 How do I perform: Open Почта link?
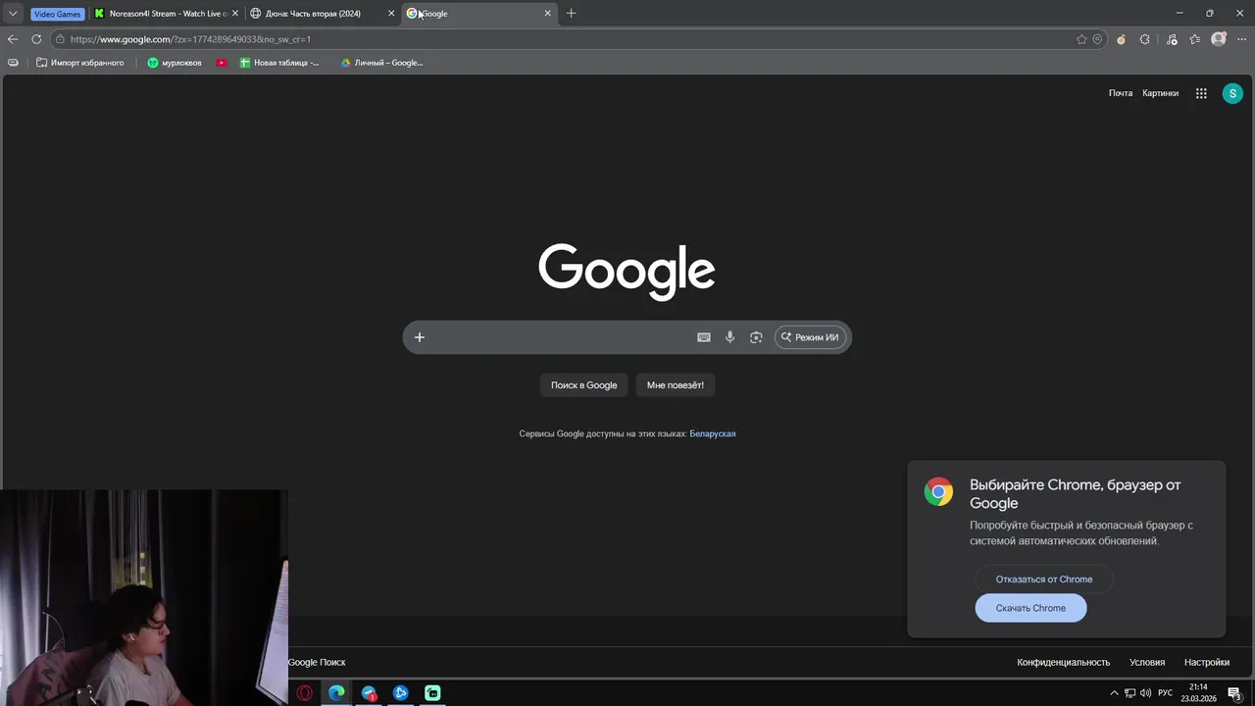1121,93
